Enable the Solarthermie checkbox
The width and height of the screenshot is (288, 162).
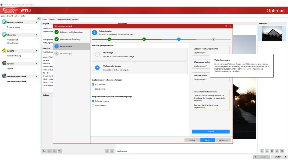click(93, 89)
